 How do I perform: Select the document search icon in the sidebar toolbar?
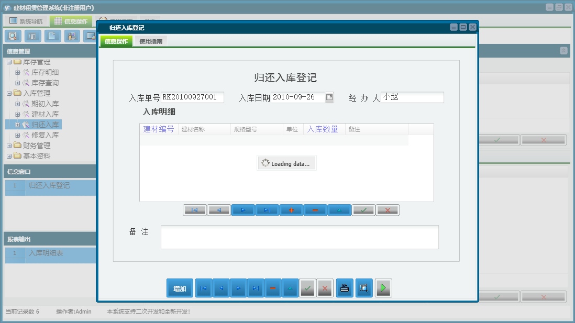click(13, 36)
